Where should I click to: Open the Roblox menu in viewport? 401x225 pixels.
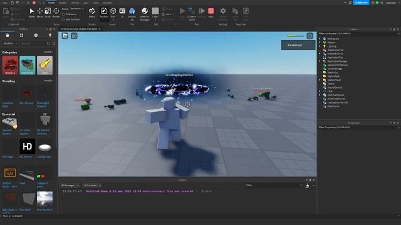(x=65, y=36)
